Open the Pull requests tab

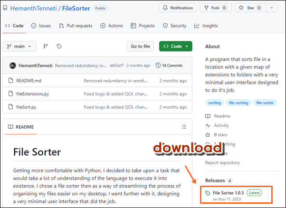[76, 26]
